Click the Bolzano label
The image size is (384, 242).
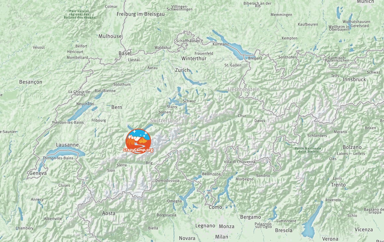[352, 147]
